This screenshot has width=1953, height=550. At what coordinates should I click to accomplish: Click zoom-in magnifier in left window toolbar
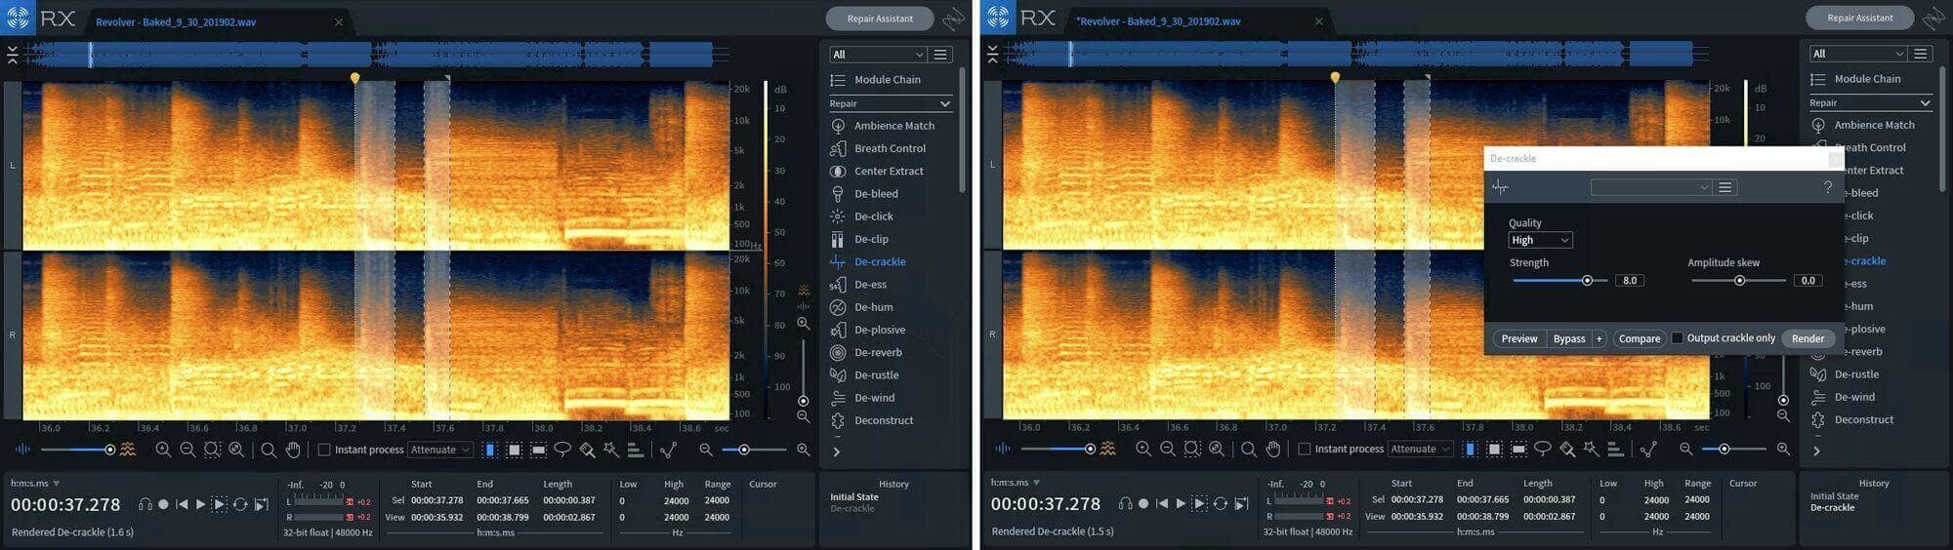click(163, 450)
